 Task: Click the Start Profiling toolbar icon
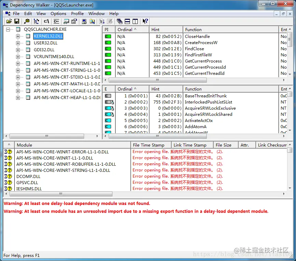pos(102,21)
